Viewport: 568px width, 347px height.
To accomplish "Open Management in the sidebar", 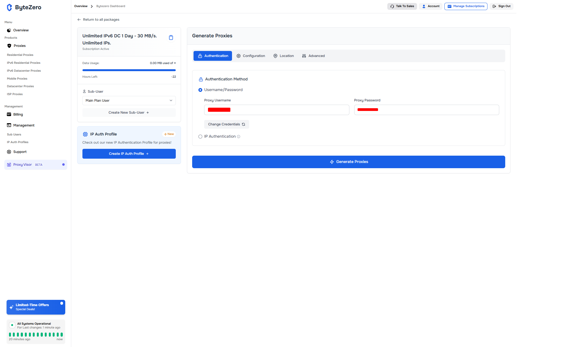I will [x=20, y=125].
